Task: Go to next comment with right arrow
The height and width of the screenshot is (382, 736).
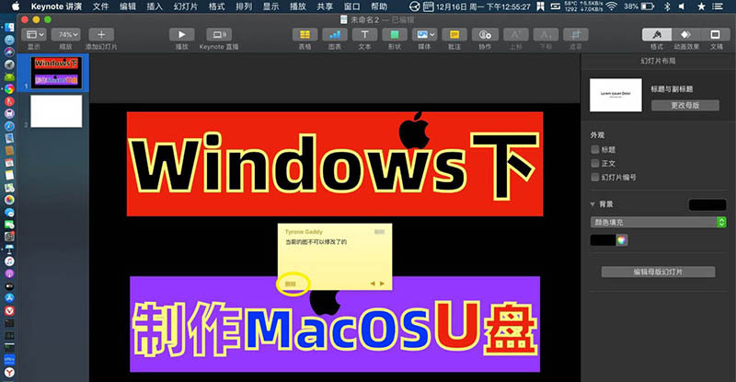Action: (x=382, y=284)
